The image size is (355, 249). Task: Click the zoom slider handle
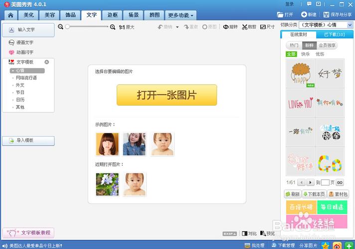(x=67, y=27)
